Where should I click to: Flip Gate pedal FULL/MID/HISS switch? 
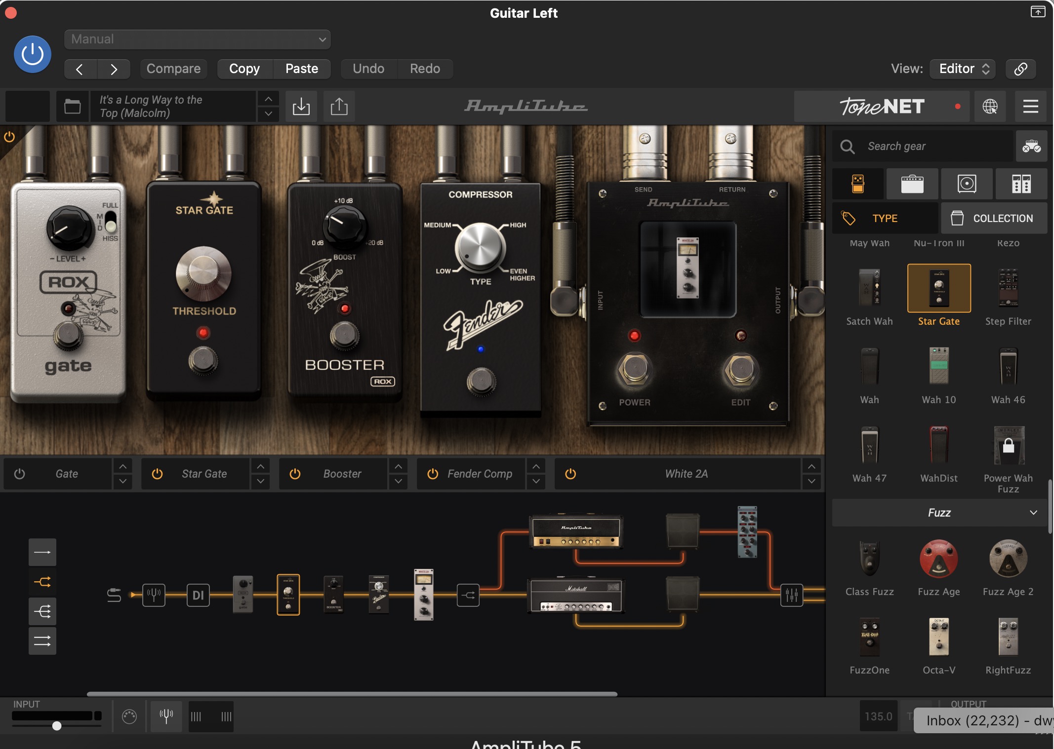(111, 222)
